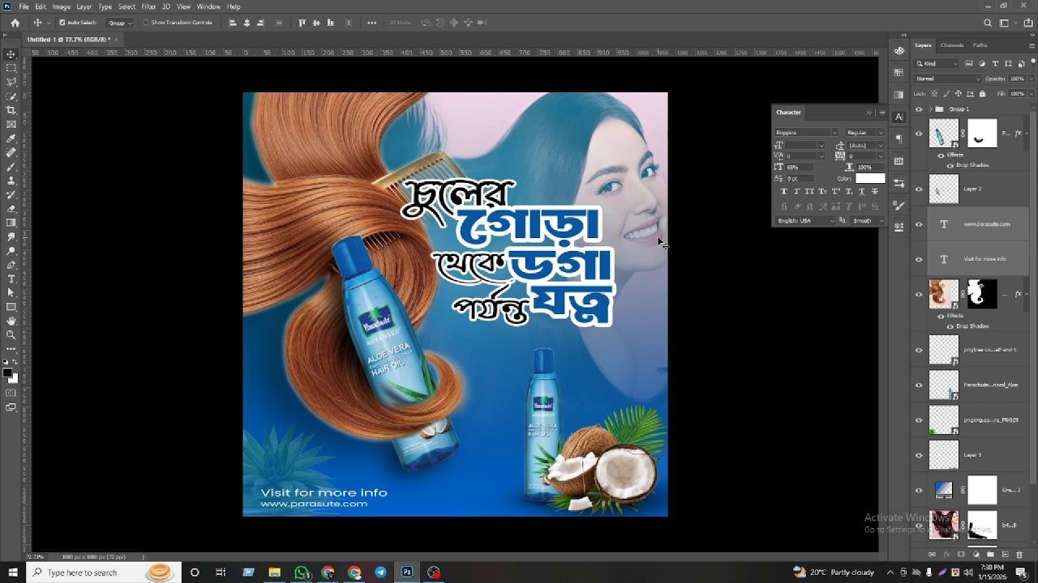Click the foreground color swatch
The width and height of the screenshot is (1038, 583).
[7, 373]
